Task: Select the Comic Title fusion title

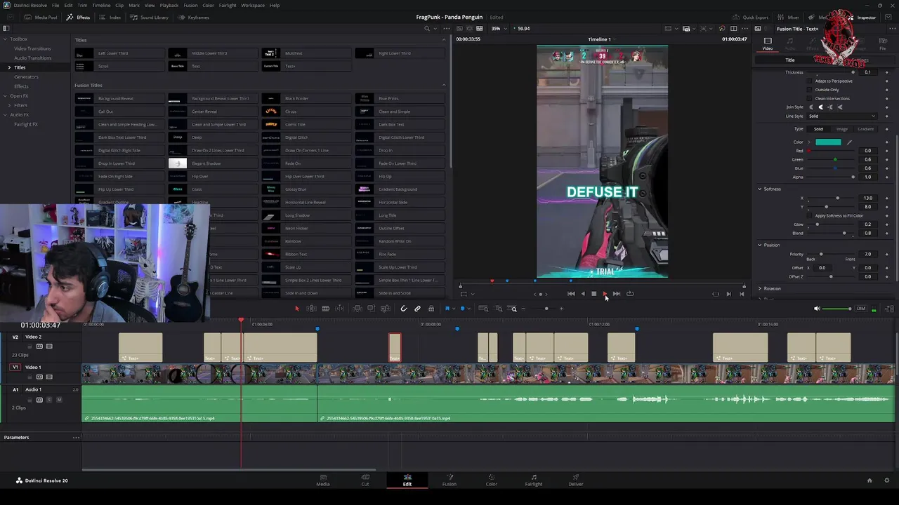Action: [x=306, y=125]
